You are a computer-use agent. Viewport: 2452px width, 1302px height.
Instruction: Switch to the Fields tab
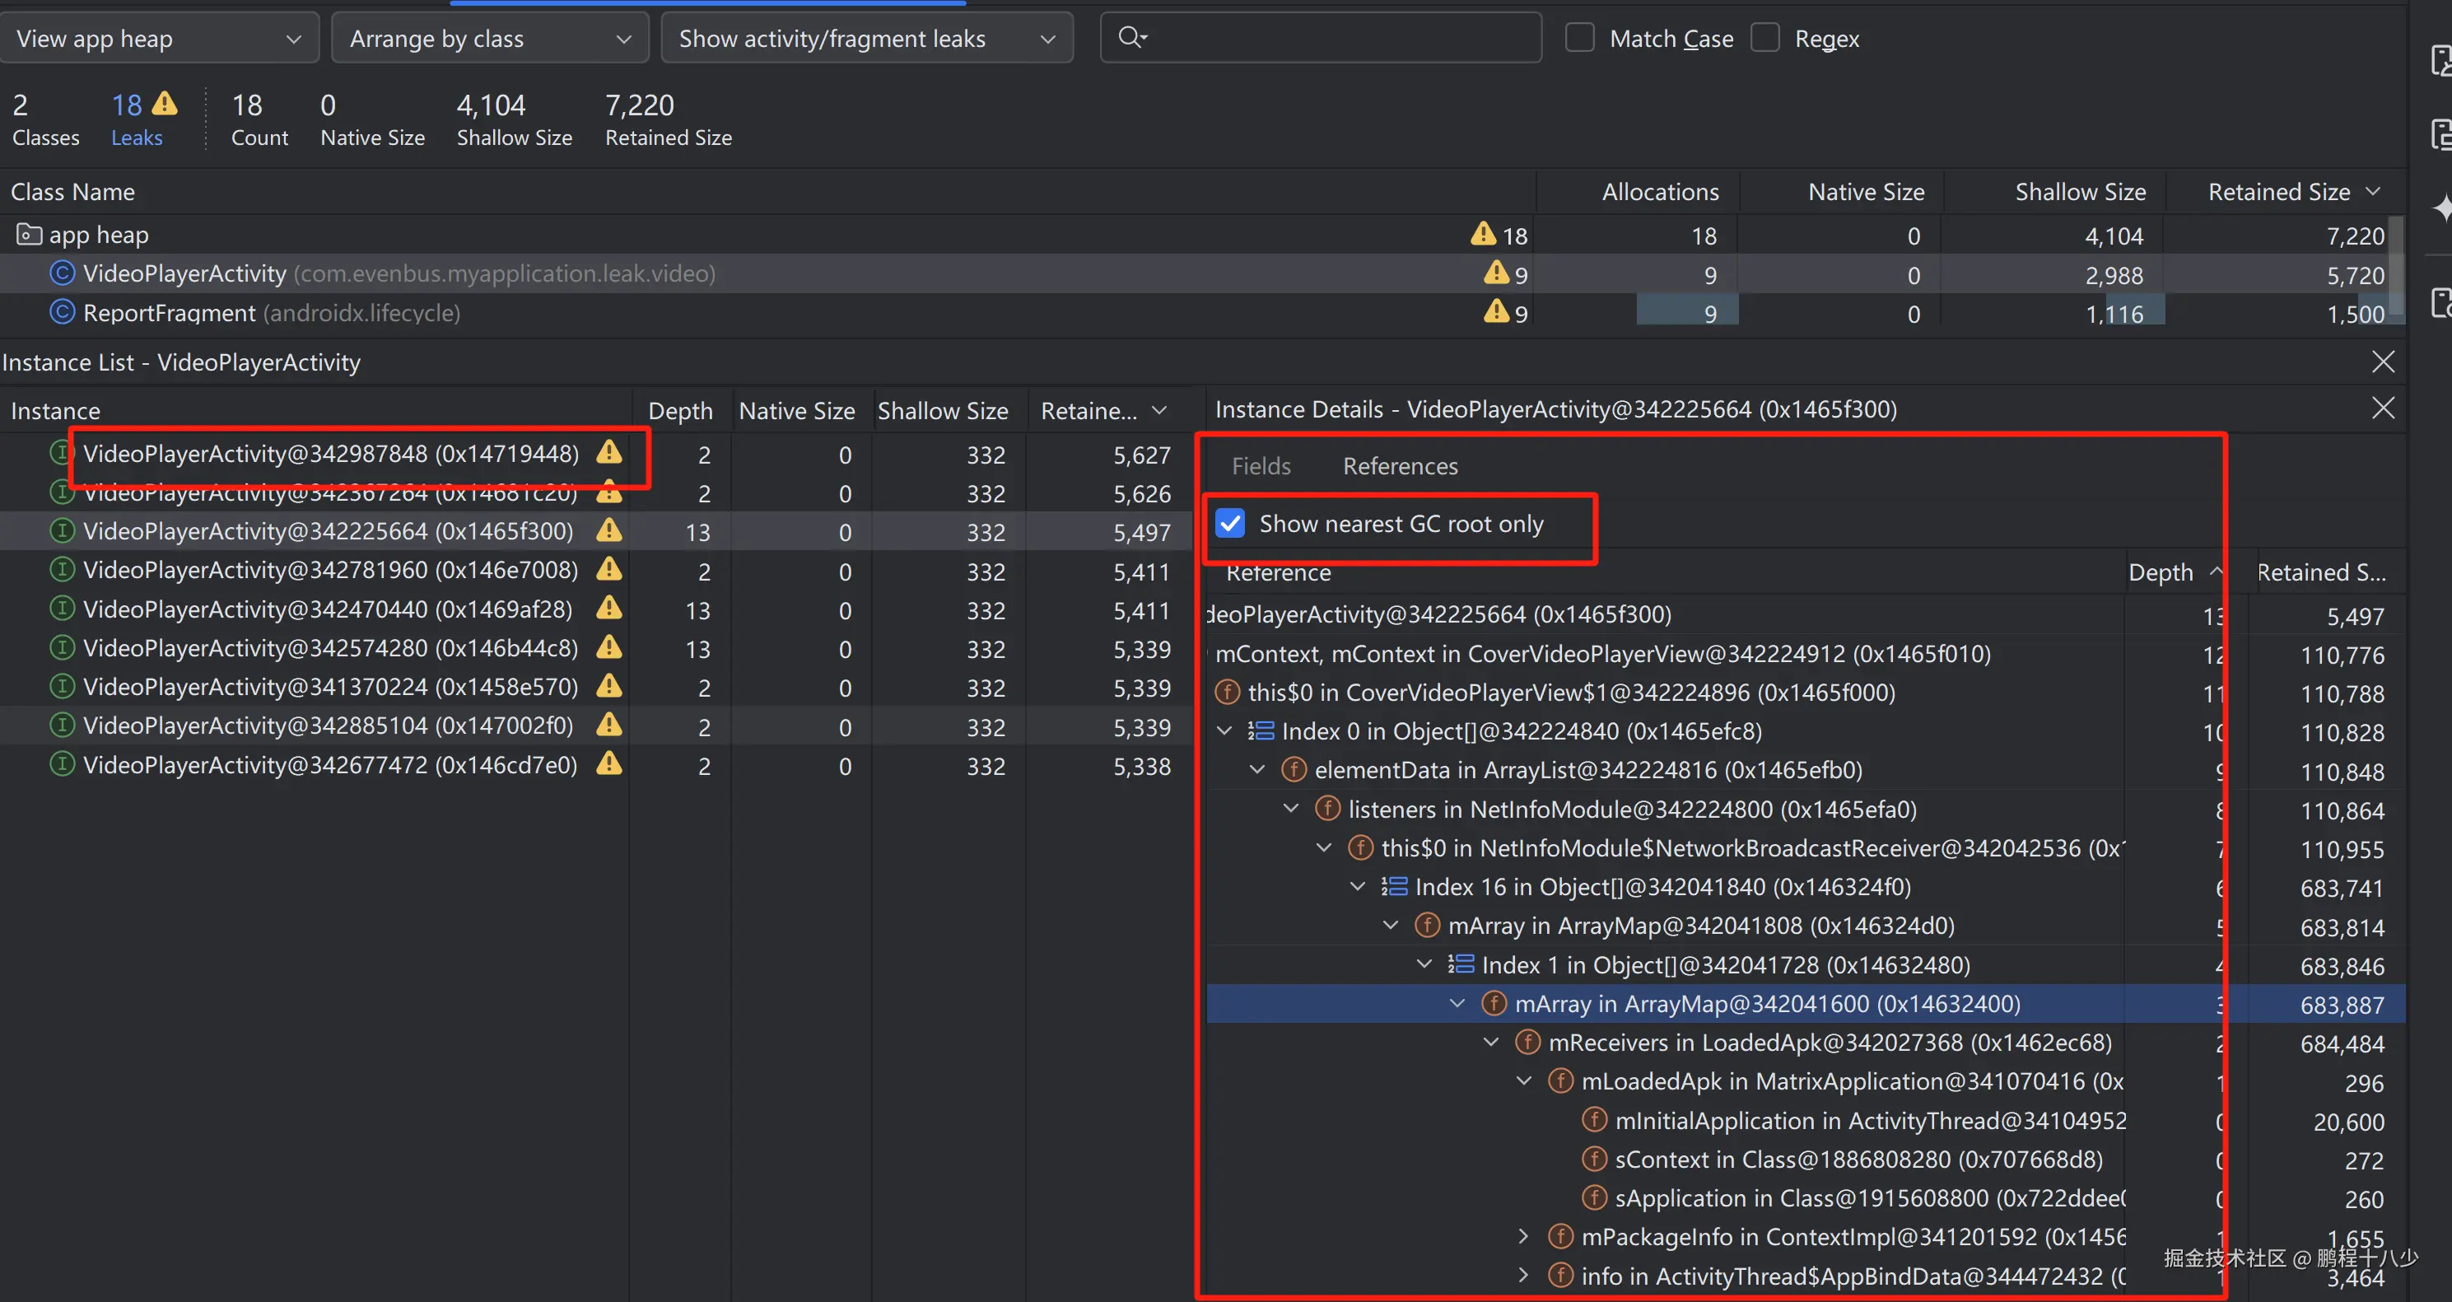coord(1261,466)
